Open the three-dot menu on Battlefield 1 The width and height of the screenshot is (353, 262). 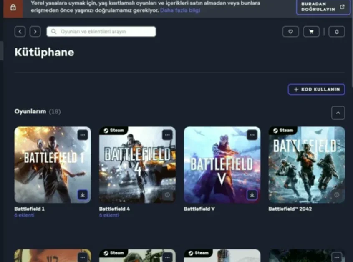[x=83, y=135]
